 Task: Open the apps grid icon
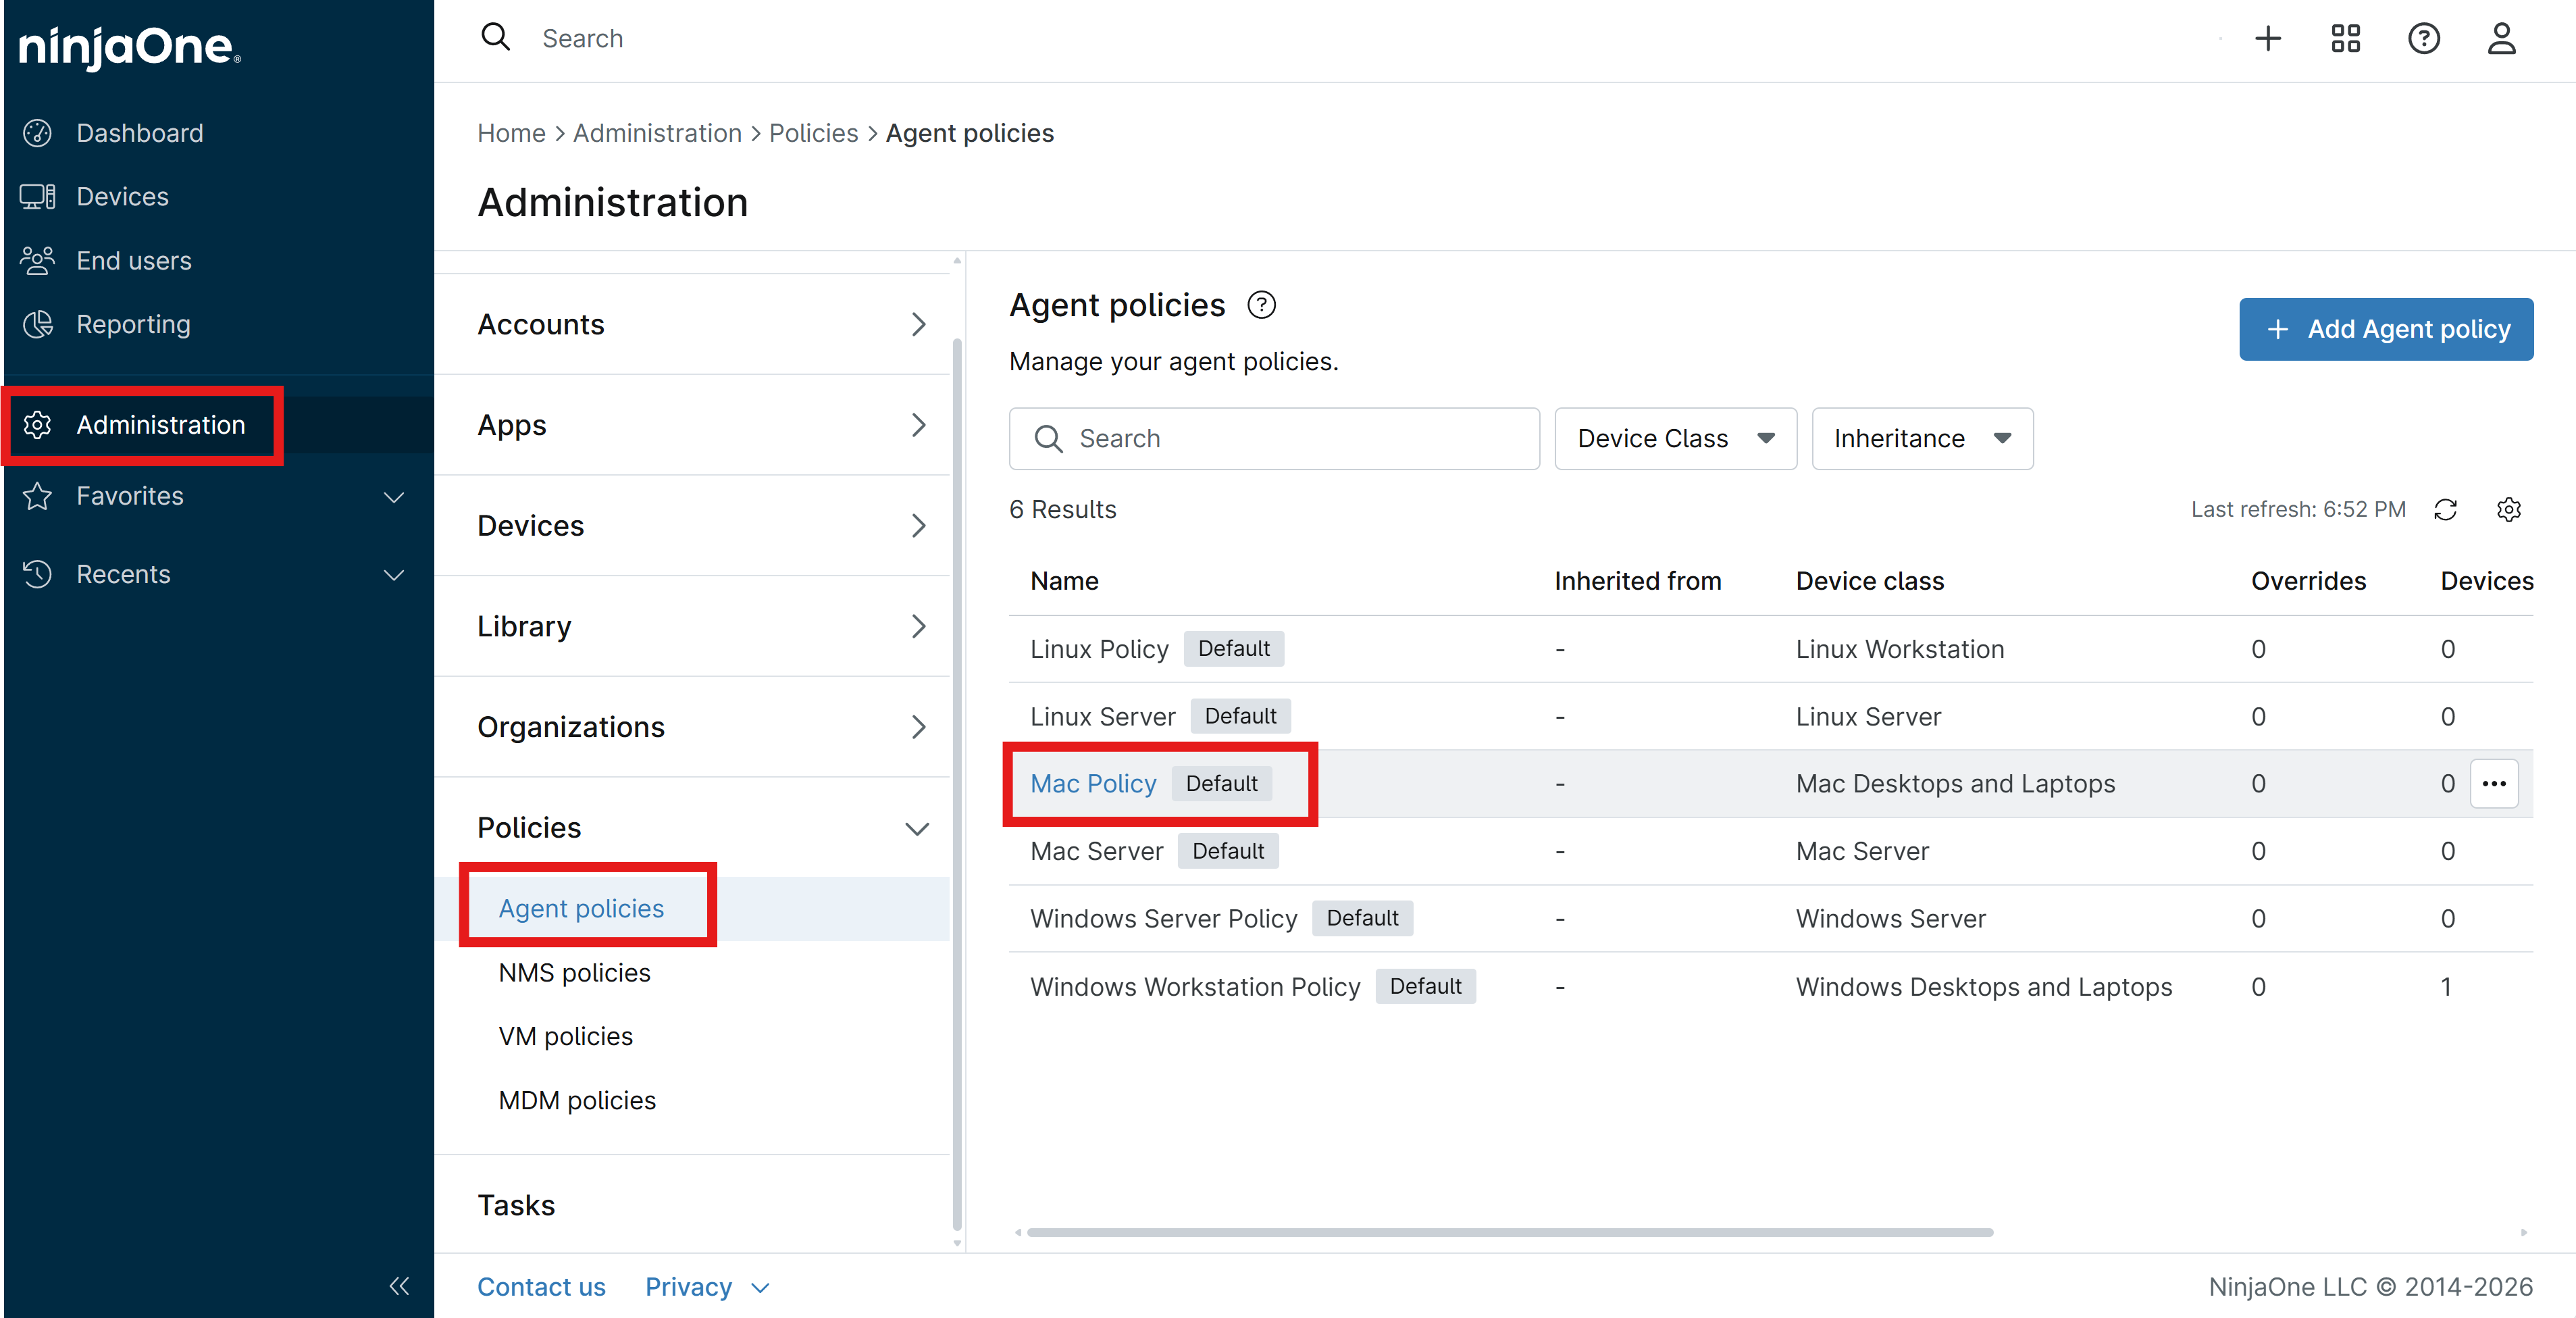pyautogui.click(x=2345, y=39)
